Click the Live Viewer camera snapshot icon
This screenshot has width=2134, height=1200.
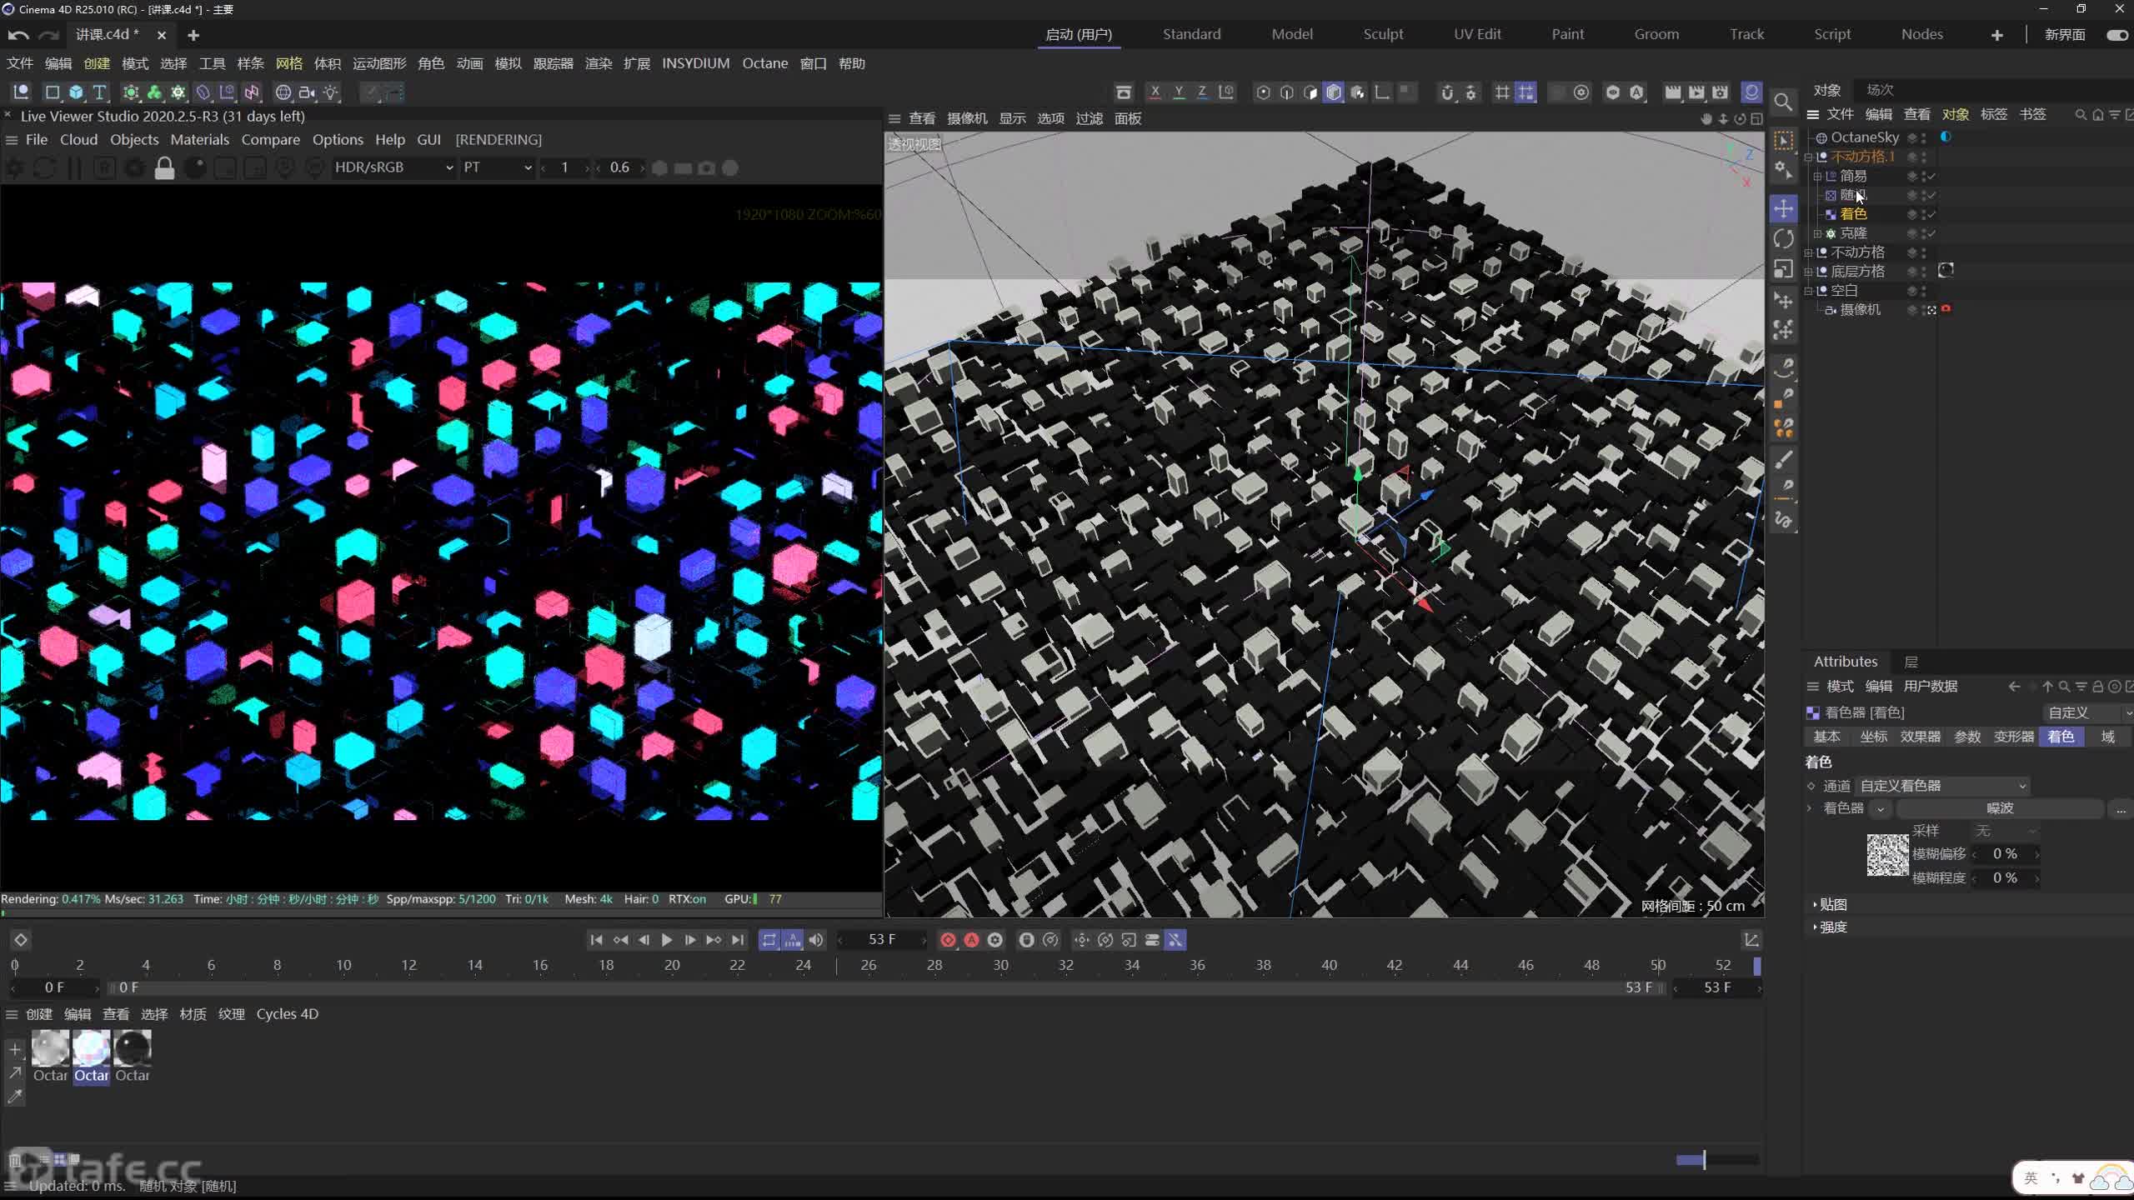(x=706, y=167)
